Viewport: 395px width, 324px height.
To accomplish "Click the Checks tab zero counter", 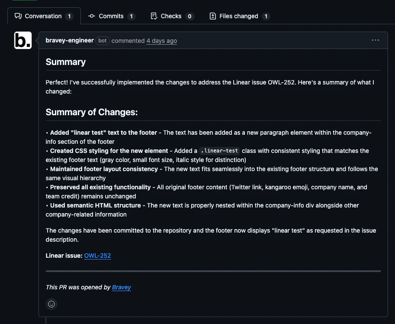I will (x=189, y=16).
